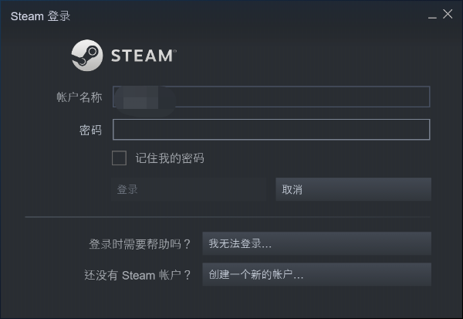Click the Steam 登录 window title text
This screenshot has width=463, height=319.
click(40, 16)
